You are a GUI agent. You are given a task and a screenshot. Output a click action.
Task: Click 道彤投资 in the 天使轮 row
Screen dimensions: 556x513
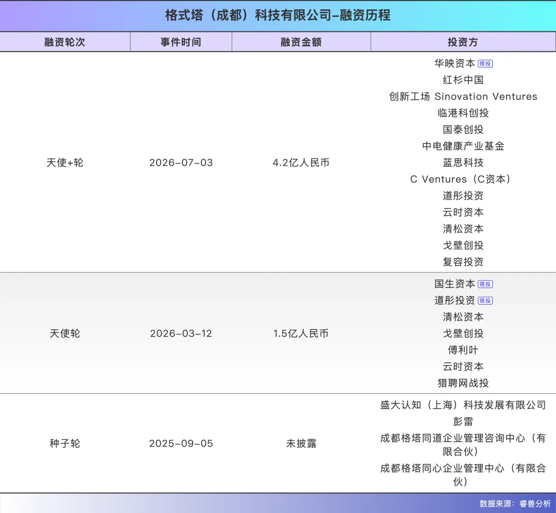[x=455, y=300]
